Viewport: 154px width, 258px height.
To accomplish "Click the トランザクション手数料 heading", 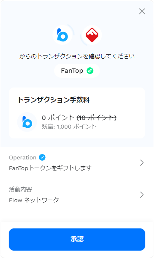I will coord(54,100).
